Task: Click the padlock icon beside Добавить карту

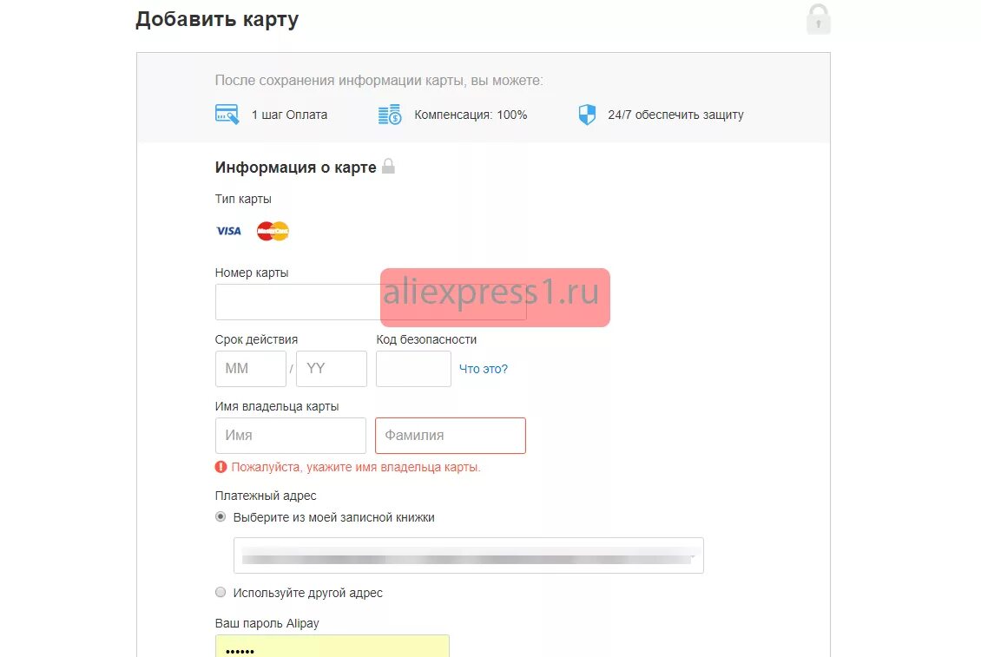Action: 819,19
